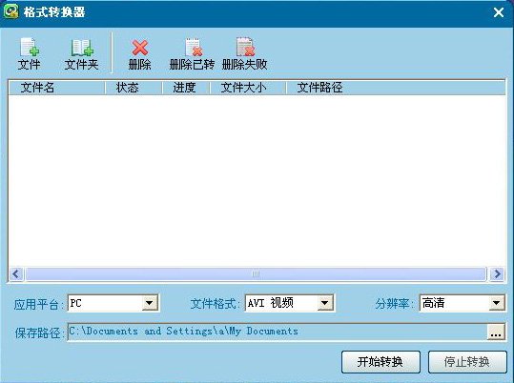This screenshot has height=383, width=514.
Task: Click the 文件大小 column header
Action: click(248, 88)
